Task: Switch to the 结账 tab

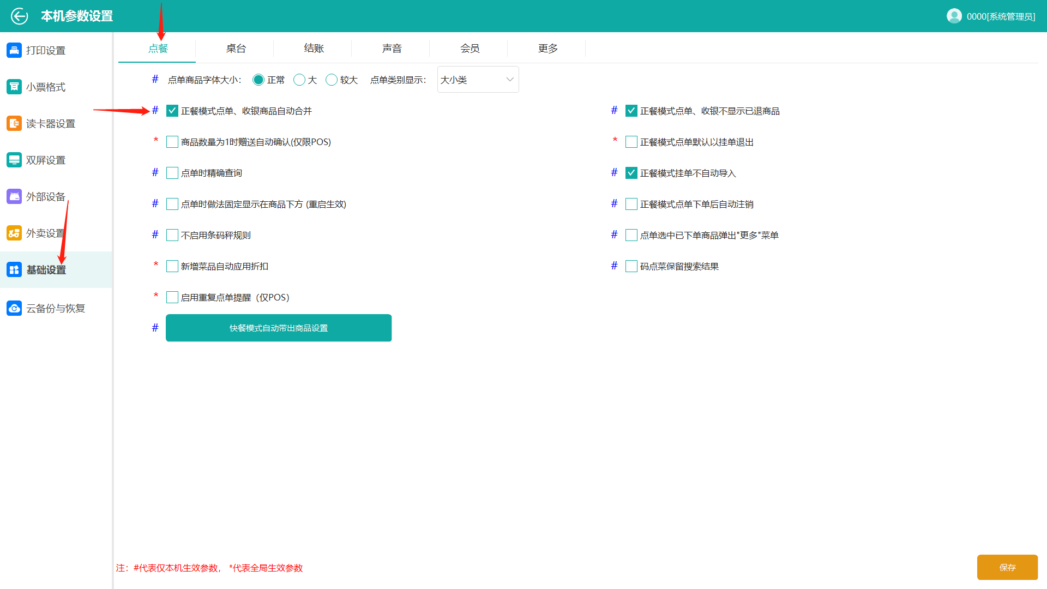Action: [314, 49]
